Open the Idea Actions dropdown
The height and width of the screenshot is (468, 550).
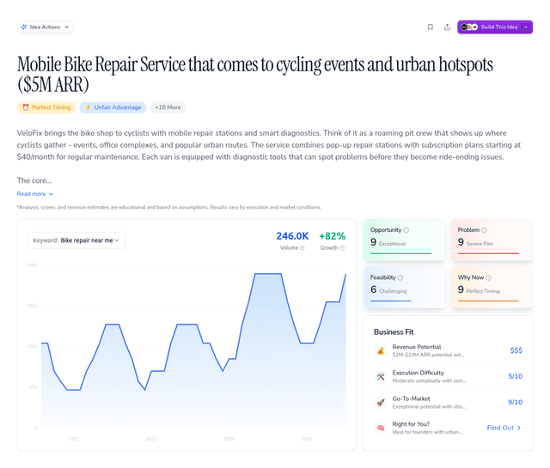click(46, 27)
